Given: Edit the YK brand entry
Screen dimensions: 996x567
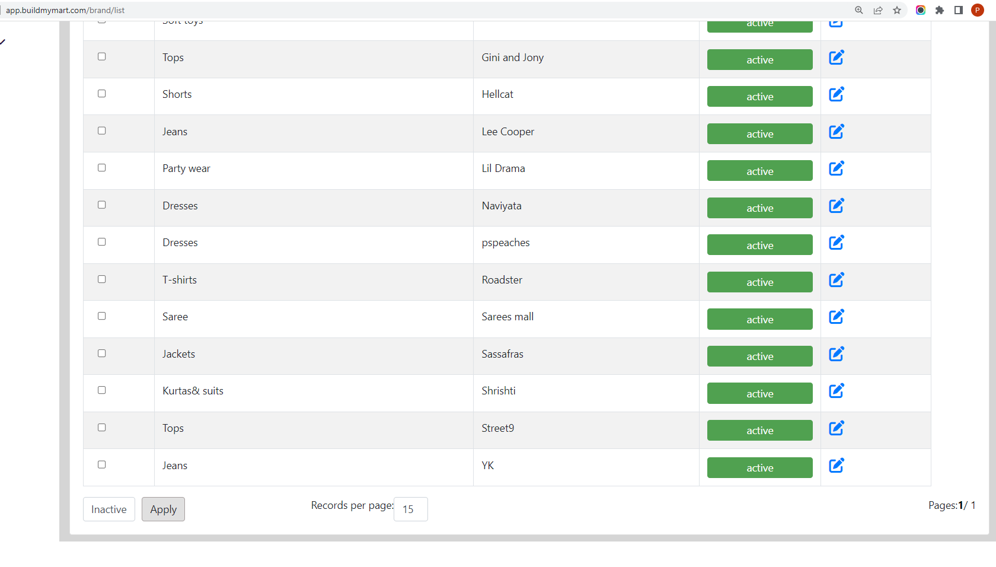Looking at the screenshot, I should tap(837, 466).
